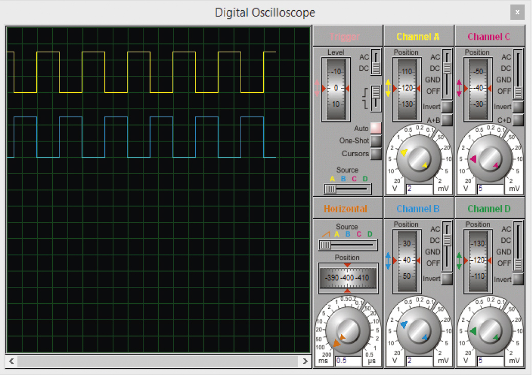The image size is (532, 375).
Task: Toggle Channel B Invert button
Action: pyautogui.click(x=447, y=279)
